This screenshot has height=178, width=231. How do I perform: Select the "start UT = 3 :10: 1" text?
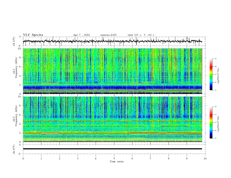(141, 35)
